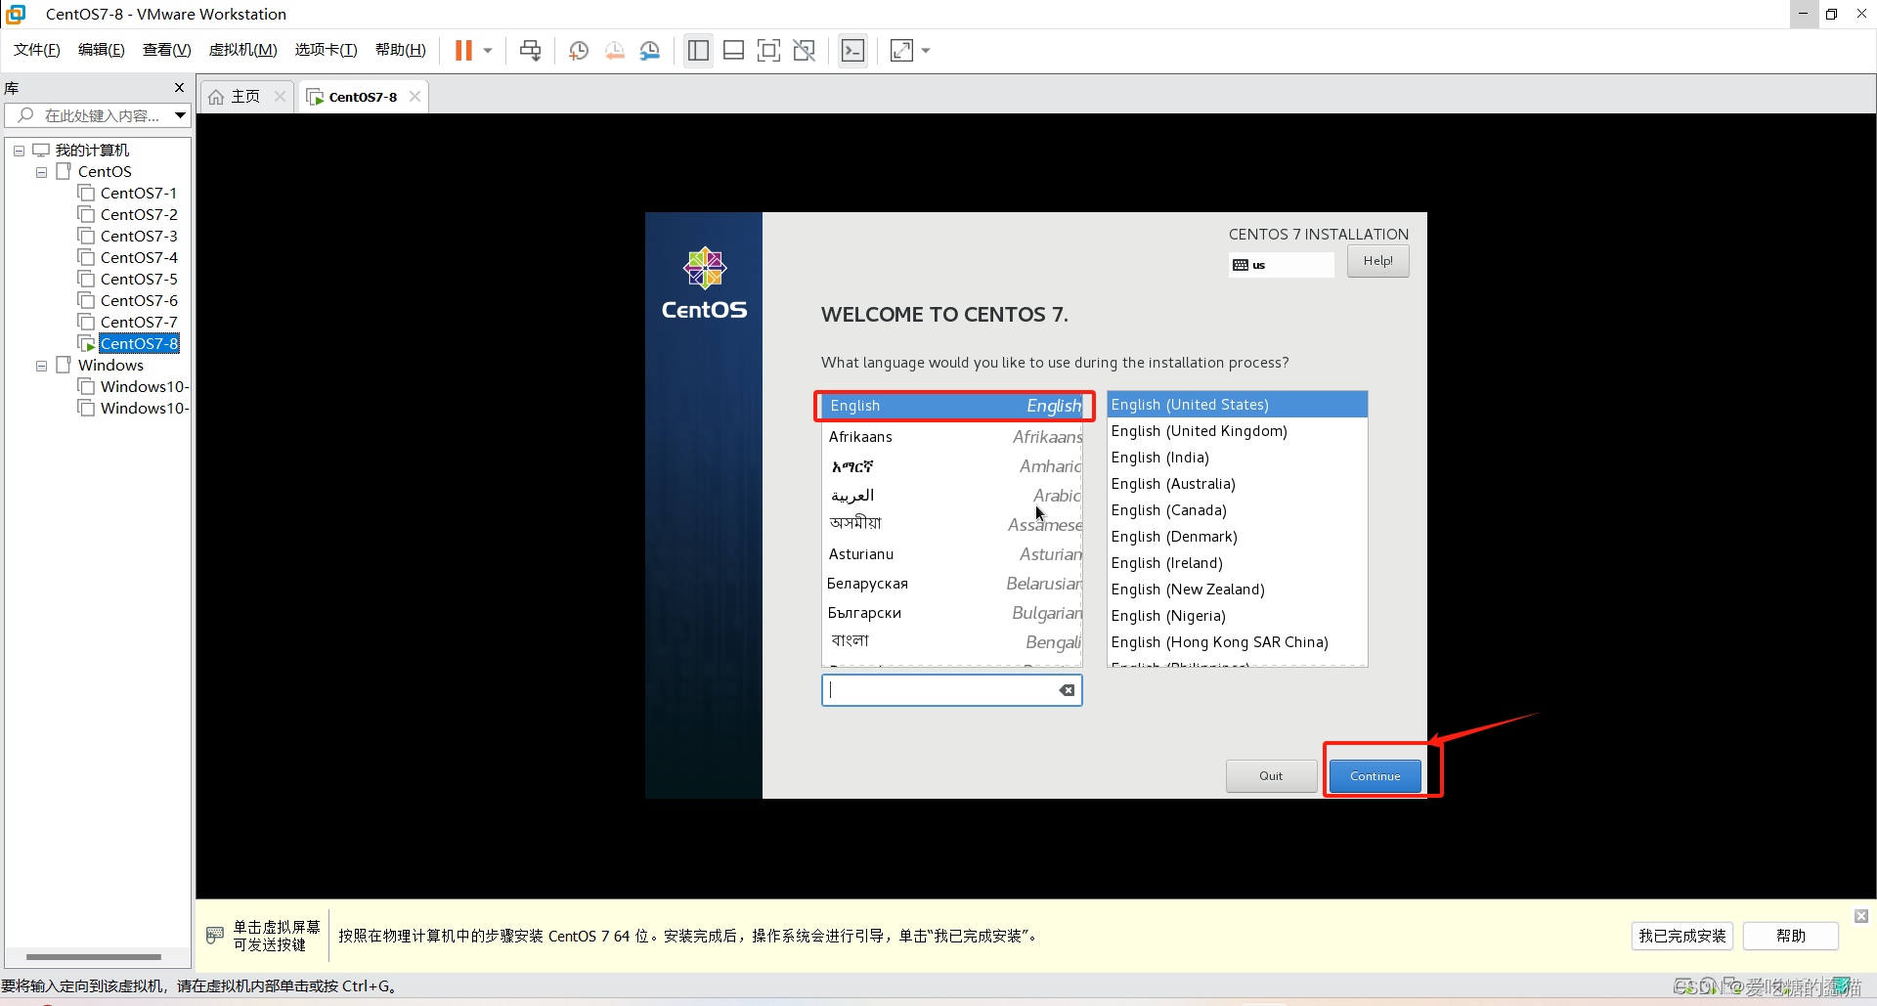Image resolution: width=1877 pixels, height=1006 pixels.
Task: Click the us keyboard layout indicator
Action: 1281,265
